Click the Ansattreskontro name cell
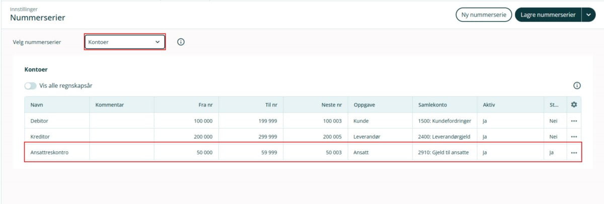The height and width of the screenshot is (204, 604). pyautogui.click(x=49, y=153)
